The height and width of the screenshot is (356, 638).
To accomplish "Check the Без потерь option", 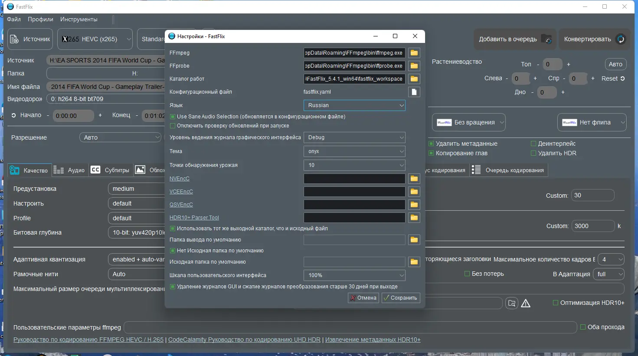I will tap(467, 274).
